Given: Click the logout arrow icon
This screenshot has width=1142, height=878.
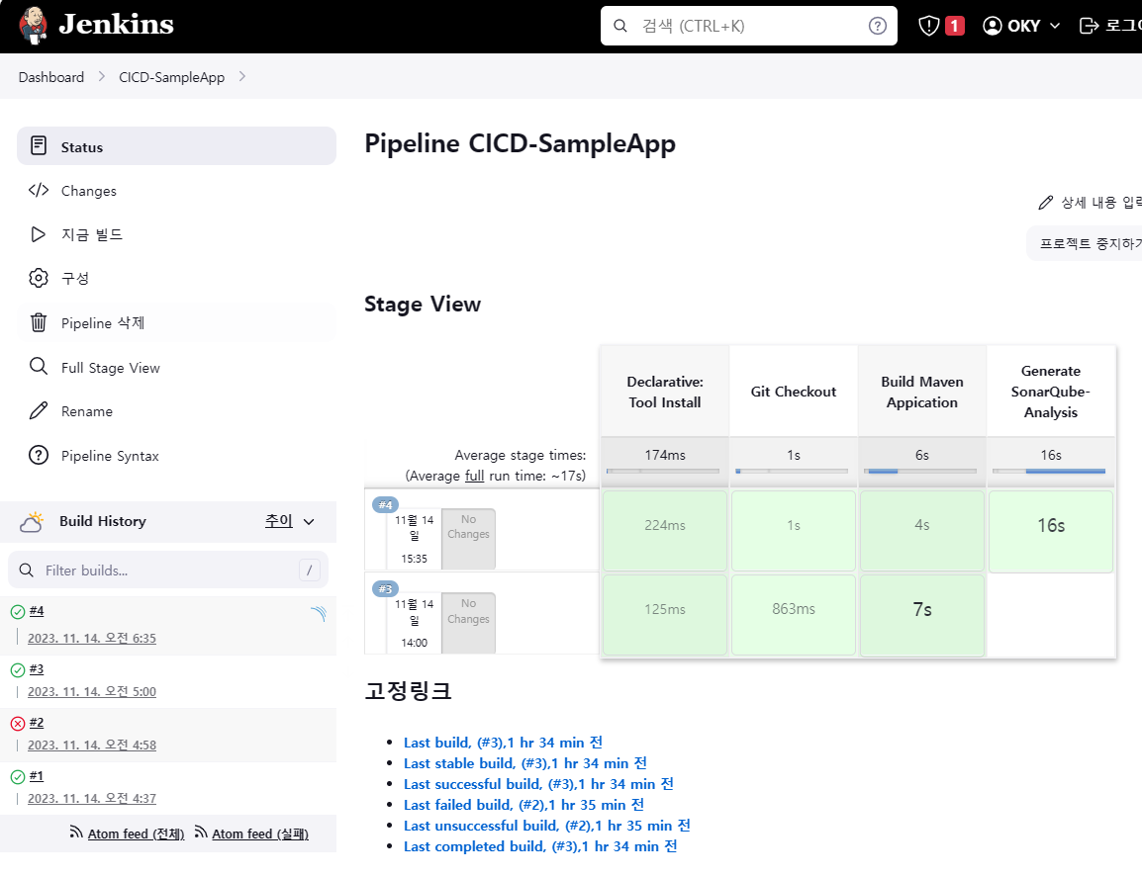Looking at the screenshot, I should pos(1089,26).
